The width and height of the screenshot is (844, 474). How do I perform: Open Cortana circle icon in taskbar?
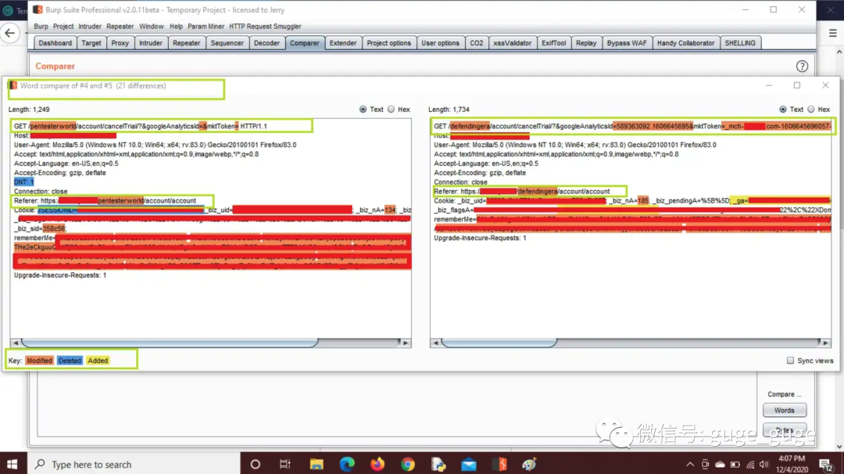[x=255, y=464]
